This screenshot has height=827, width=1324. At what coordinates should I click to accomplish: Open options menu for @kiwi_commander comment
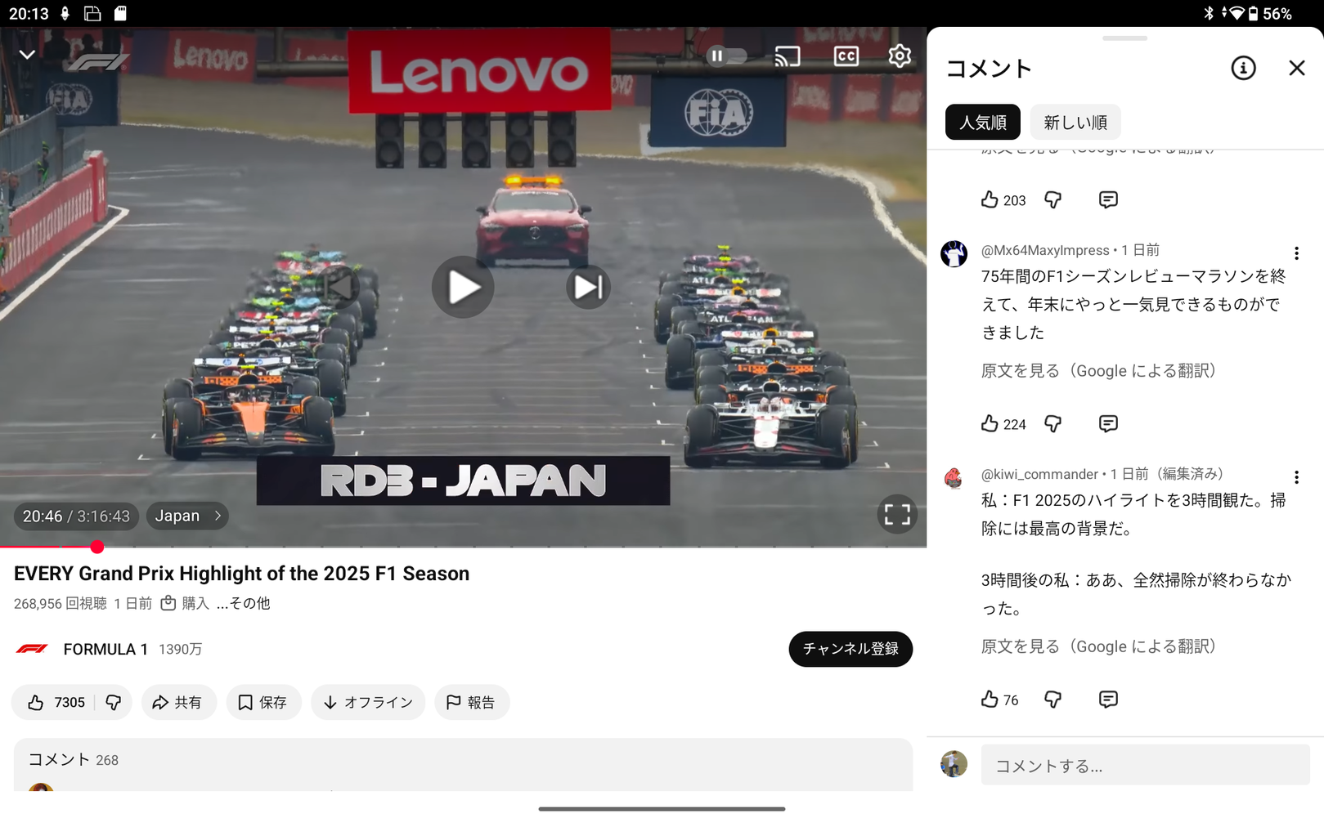pos(1296,477)
